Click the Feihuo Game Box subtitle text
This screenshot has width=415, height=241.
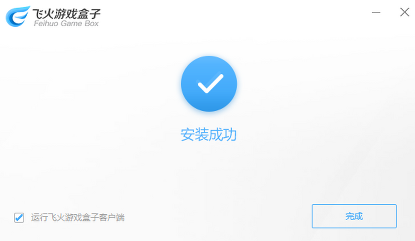pos(66,24)
